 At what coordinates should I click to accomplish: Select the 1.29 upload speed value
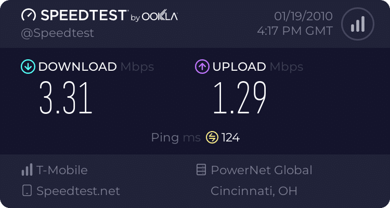pyautogui.click(x=240, y=98)
